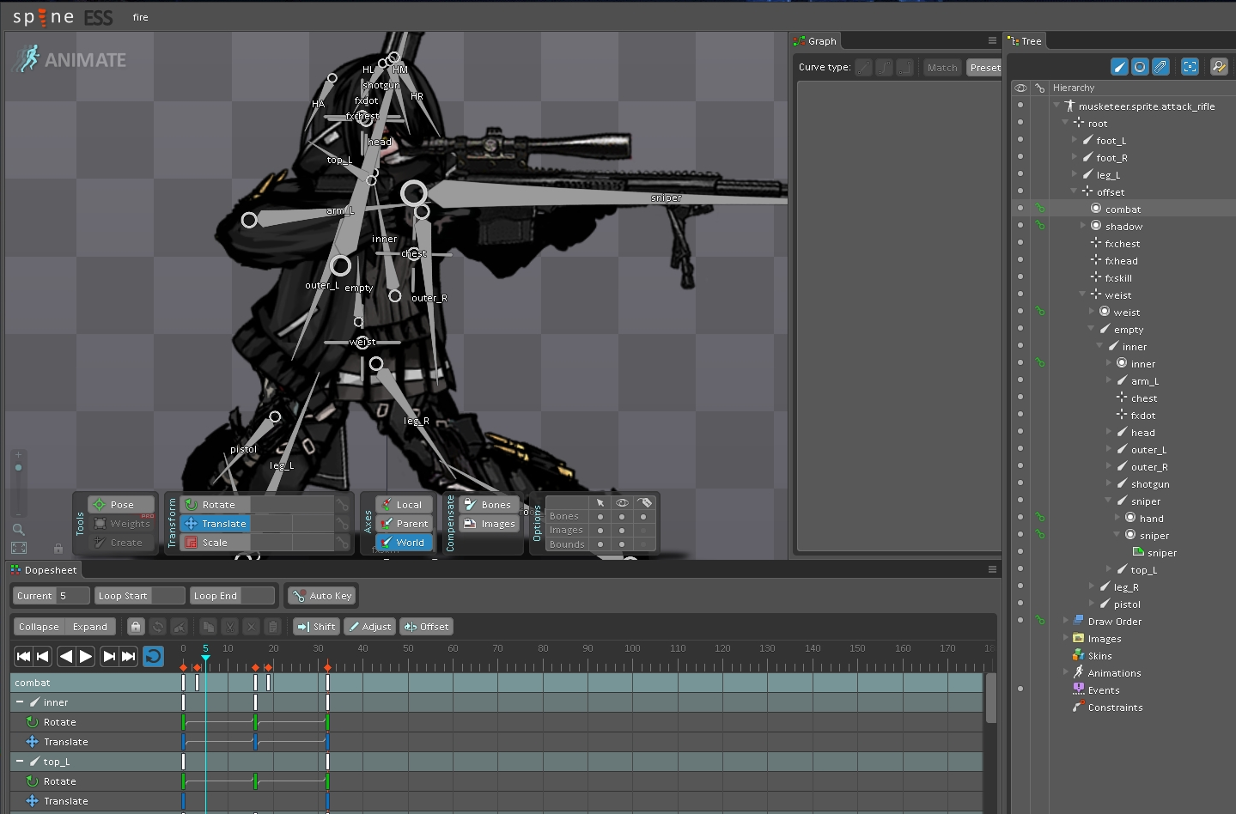
Task: Toggle Bones selectable option dot
Action: [600, 517]
